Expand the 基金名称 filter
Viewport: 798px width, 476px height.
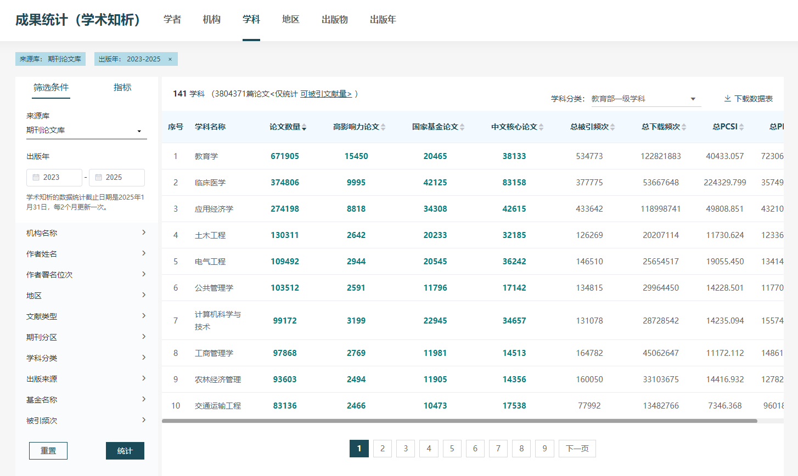coord(87,400)
